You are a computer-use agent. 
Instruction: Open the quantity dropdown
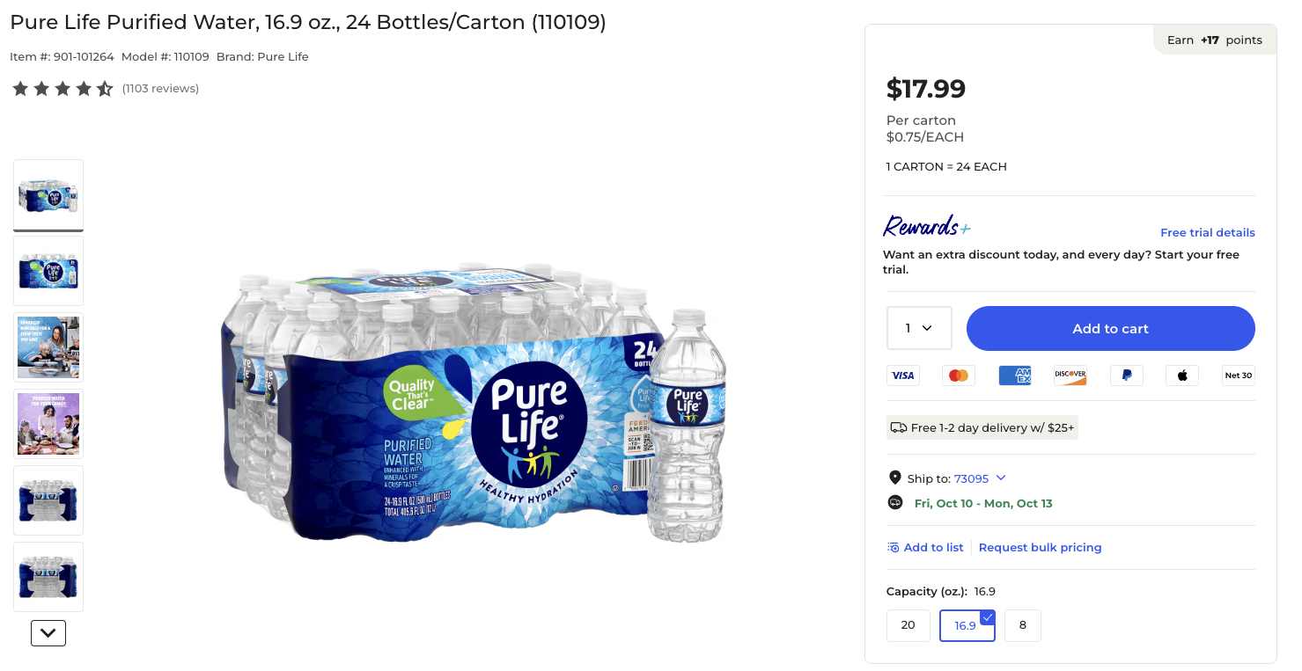pyautogui.click(x=919, y=328)
